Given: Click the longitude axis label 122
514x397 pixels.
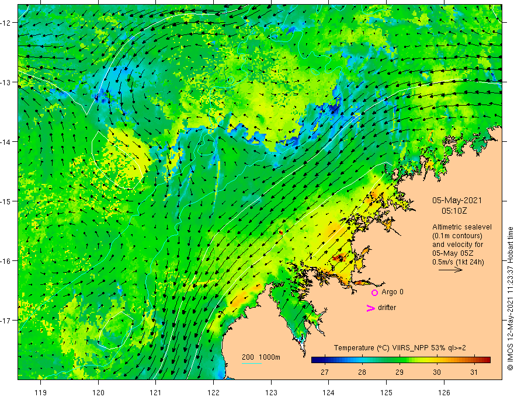Looking at the screenshot, I should point(213,392).
